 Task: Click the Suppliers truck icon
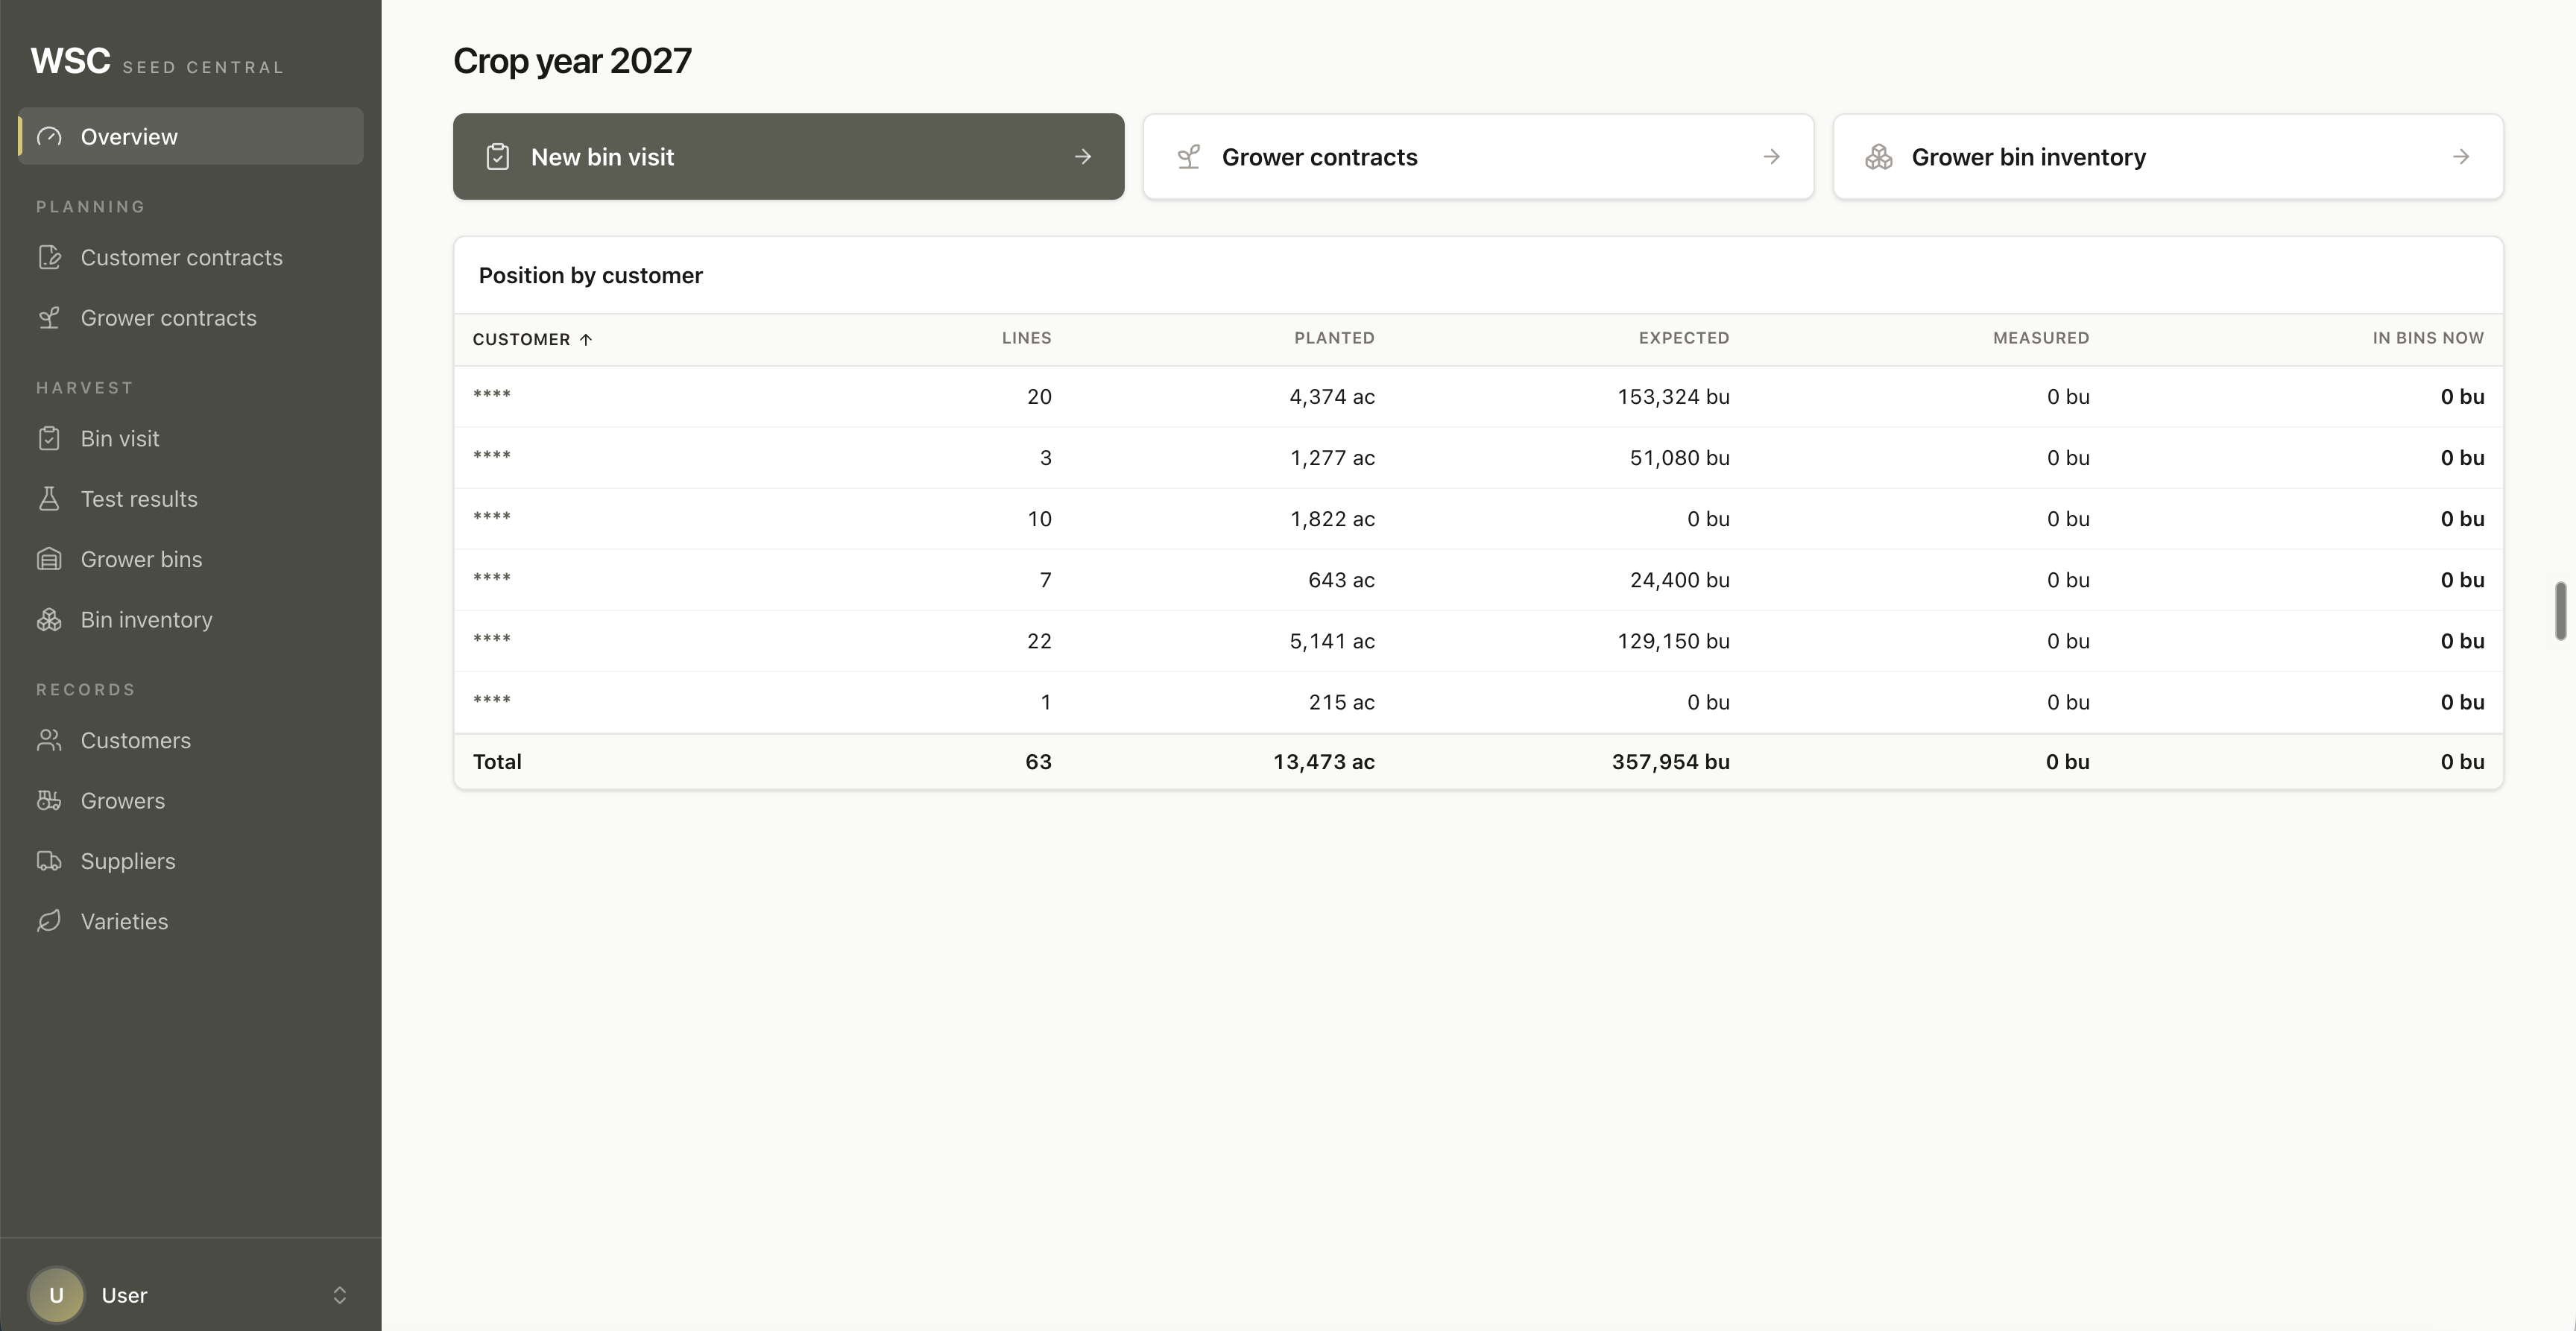pyautogui.click(x=49, y=861)
